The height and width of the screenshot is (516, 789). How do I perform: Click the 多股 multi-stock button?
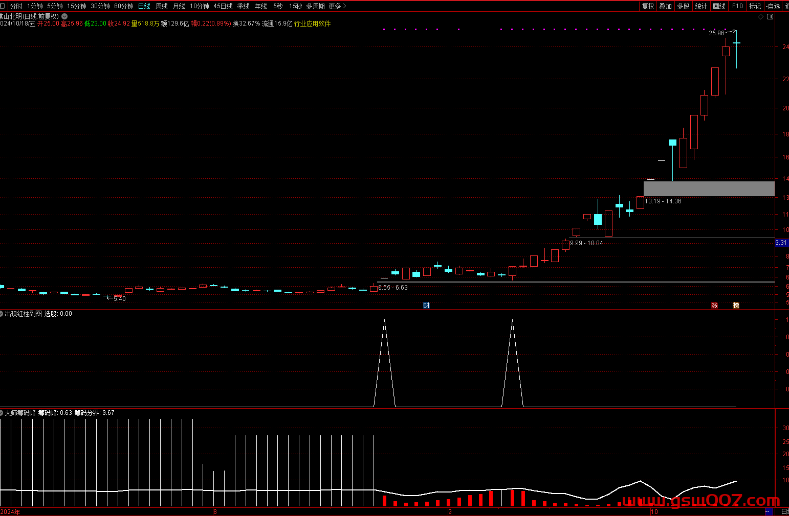(683, 6)
